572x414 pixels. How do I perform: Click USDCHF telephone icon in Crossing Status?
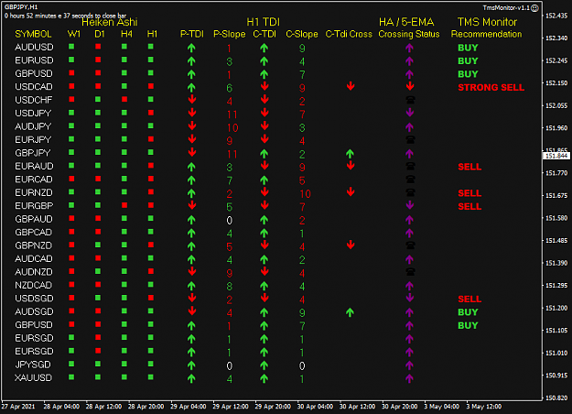click(x=410, y=99)
